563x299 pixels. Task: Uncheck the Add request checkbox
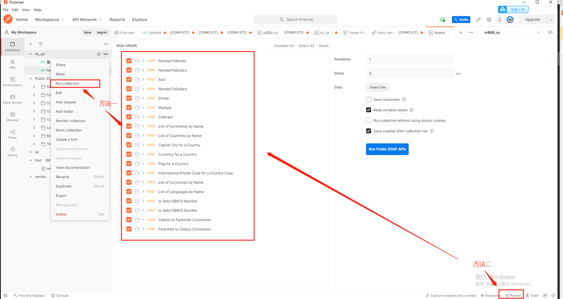point(129,79)
